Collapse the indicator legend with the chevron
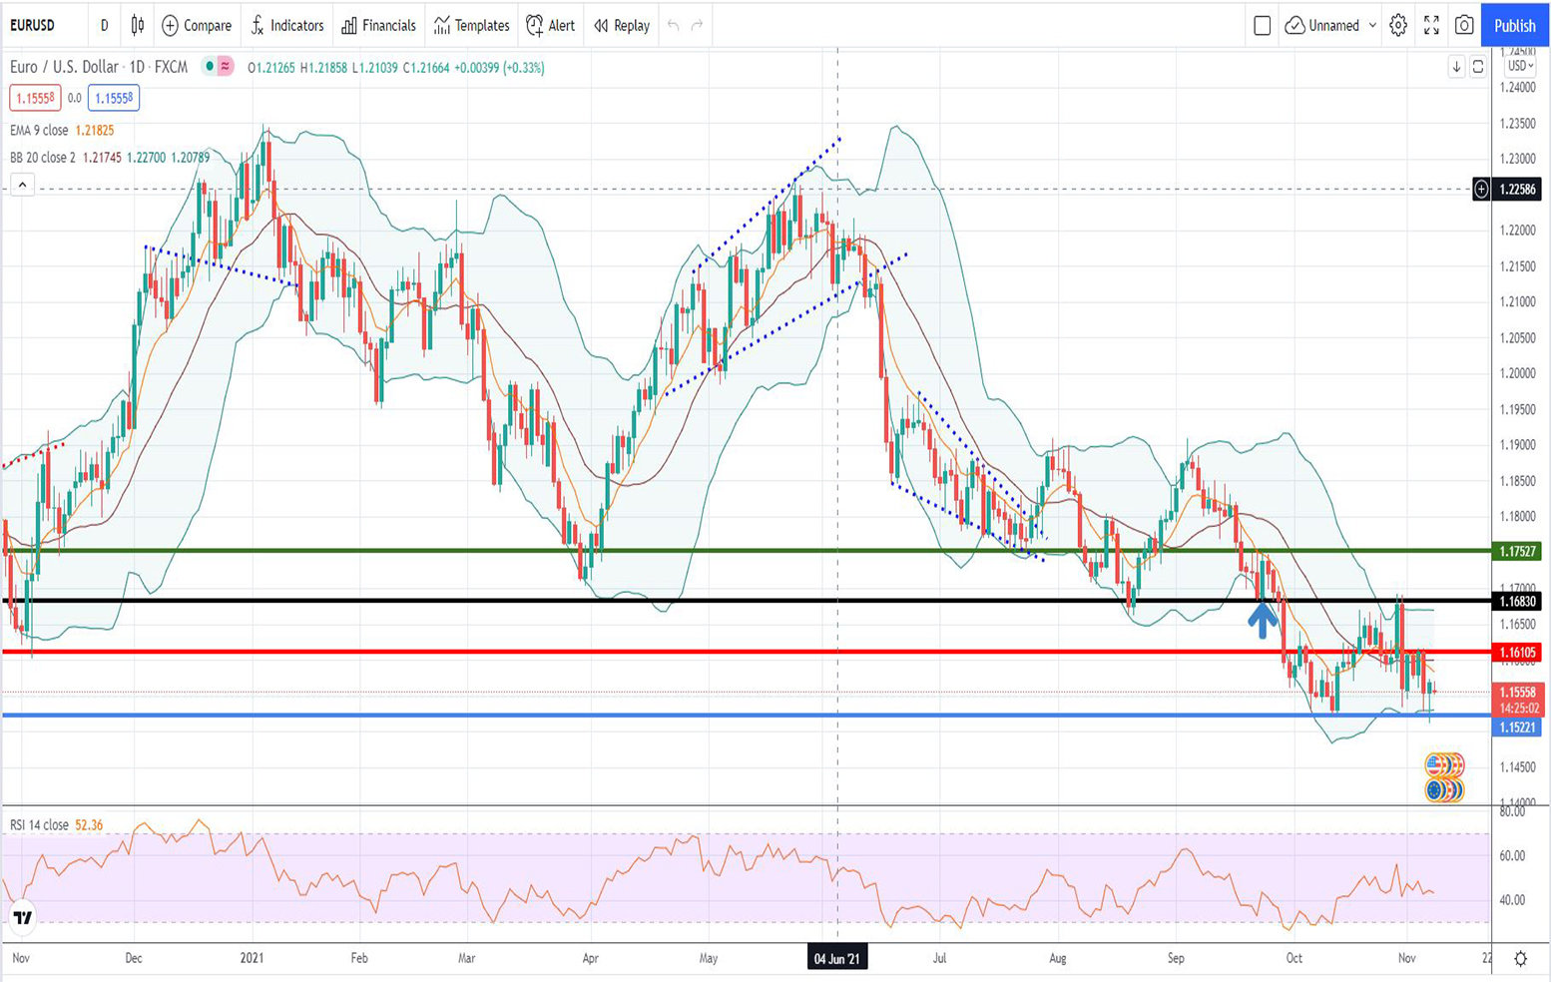The image size is (1551, 982). (x=22, y=185)
